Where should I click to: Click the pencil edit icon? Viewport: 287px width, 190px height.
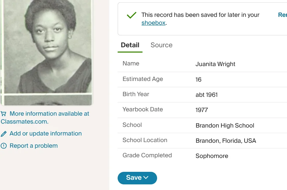click(4, 134)
